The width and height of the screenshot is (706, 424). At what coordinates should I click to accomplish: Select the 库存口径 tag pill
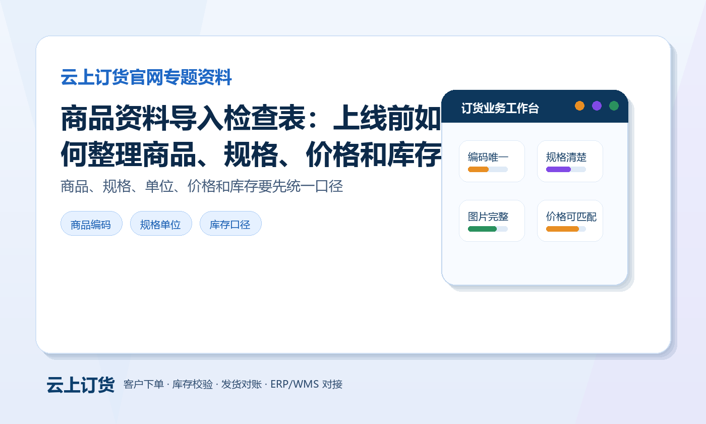230,224
